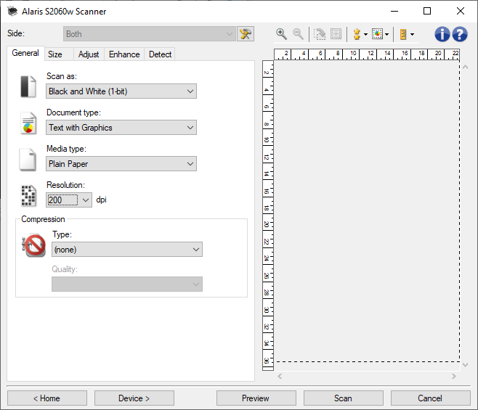Viewport: 478px width, 410px height.
Task: Click the zoom in magnifier icon
Action: coord(281,34)
